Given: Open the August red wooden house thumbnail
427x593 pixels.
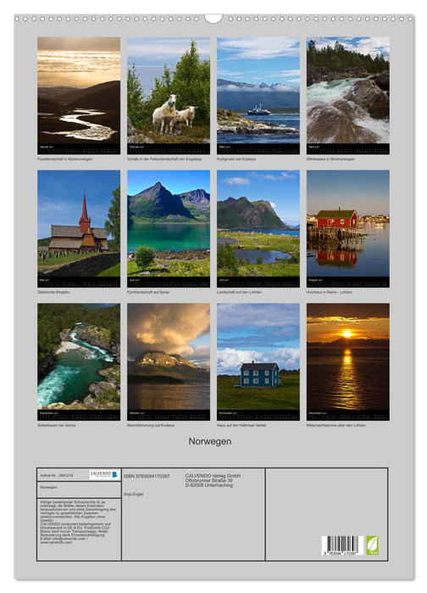Looking at the screenshot, I should point(348,229).
